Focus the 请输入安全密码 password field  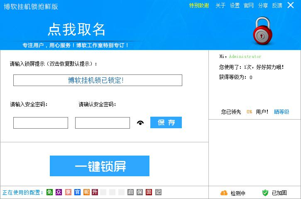click(x=41, y=123)
